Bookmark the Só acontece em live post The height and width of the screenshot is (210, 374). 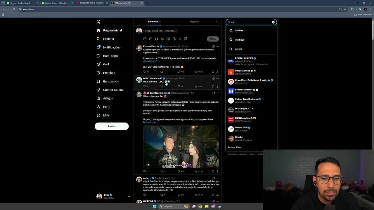[x=213, y=171]
